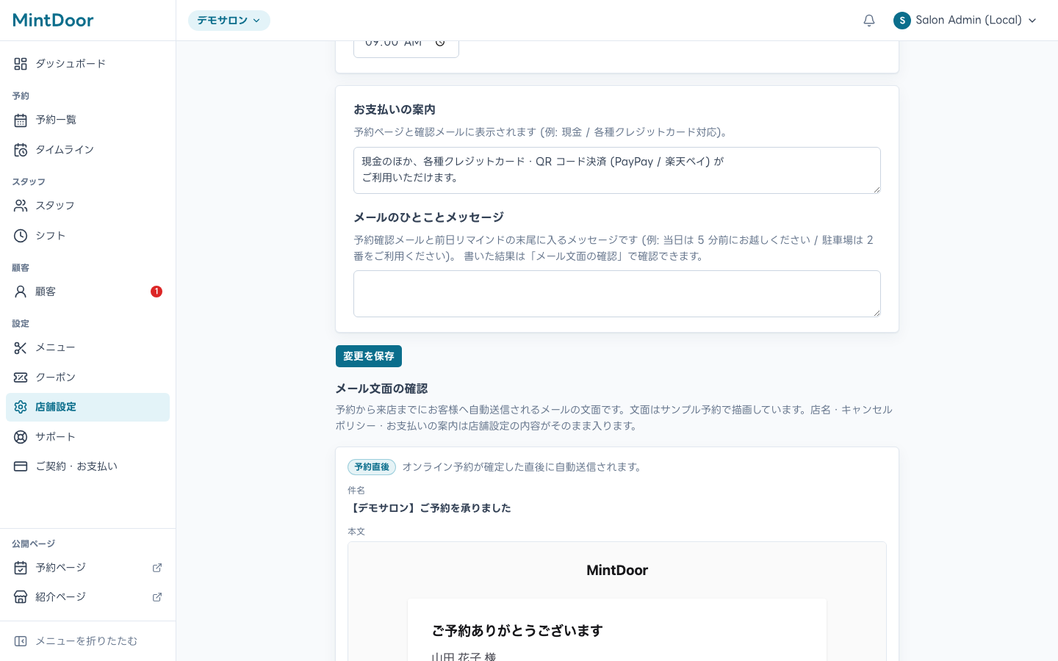Focus the メールのひとことメッセージ text area
The height and width of the screenshot is (661, 1058).
(x=617, y=294)
